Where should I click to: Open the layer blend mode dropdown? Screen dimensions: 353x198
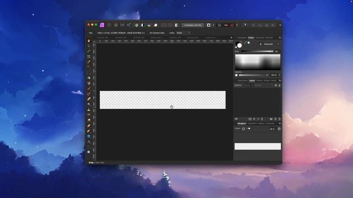pos(263,86)
